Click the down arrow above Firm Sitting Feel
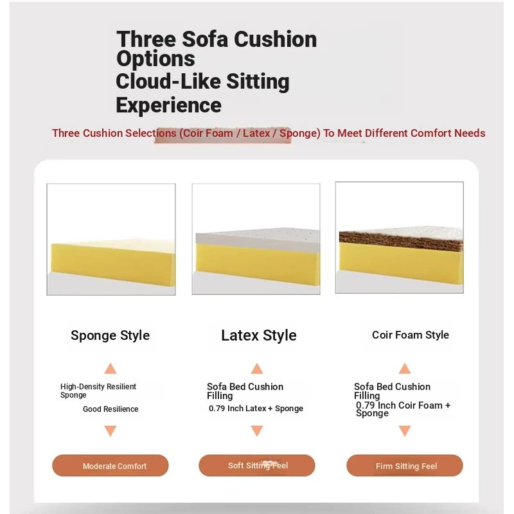 [x=405, y=430]
